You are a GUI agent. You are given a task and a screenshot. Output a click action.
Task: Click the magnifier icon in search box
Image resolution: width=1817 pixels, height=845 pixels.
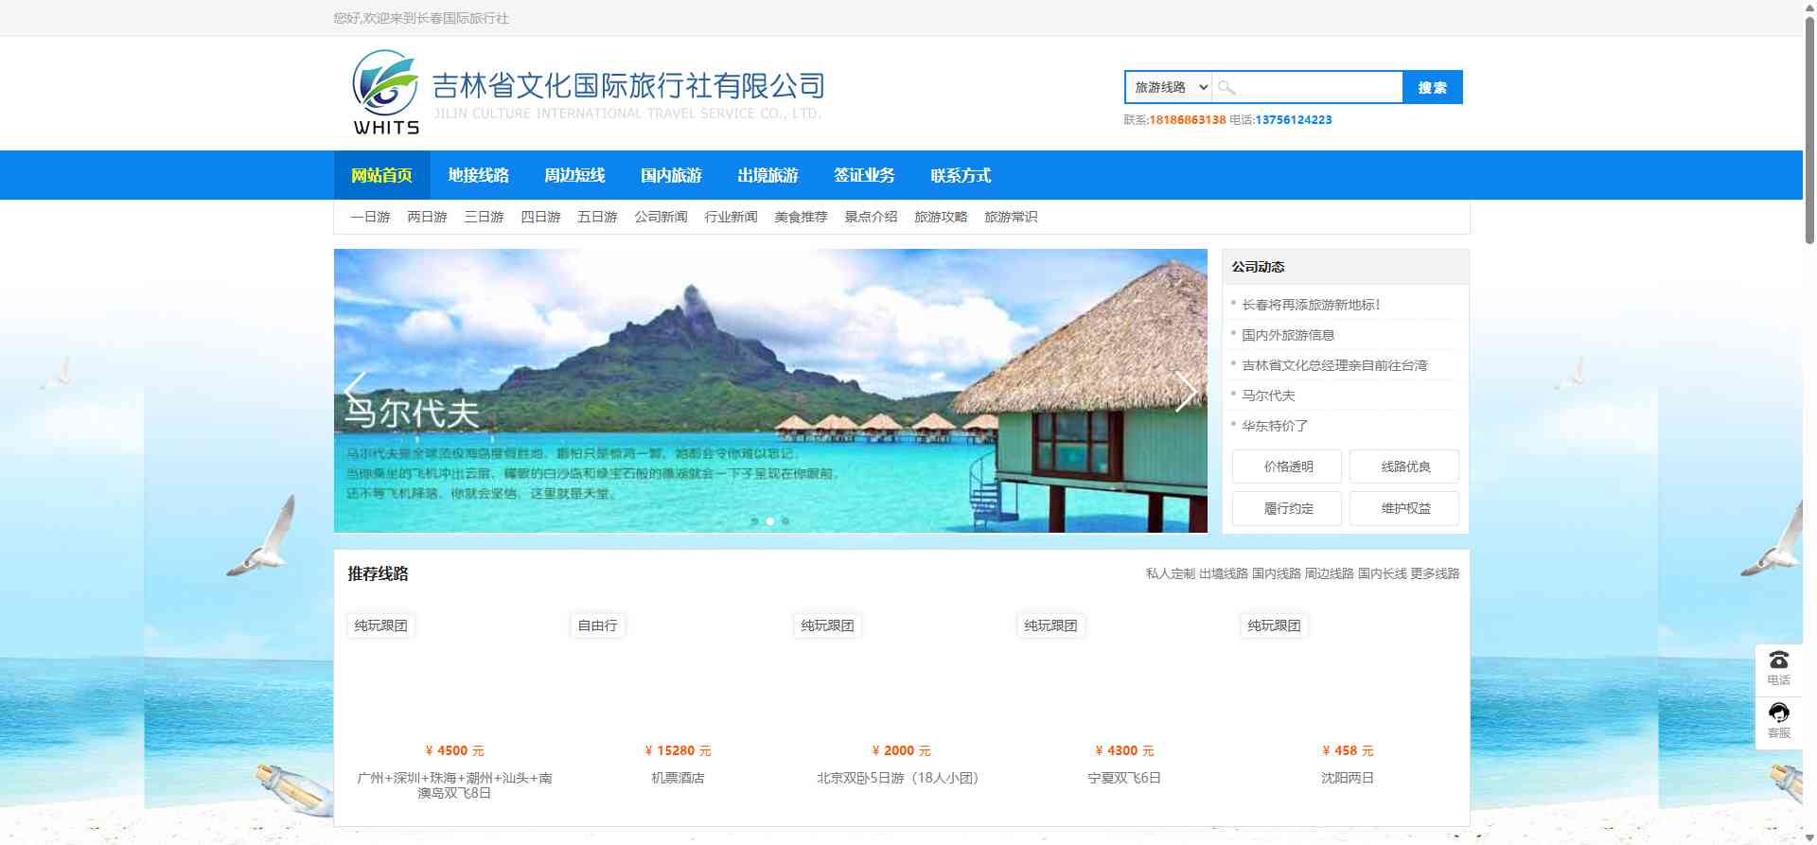1226,88
